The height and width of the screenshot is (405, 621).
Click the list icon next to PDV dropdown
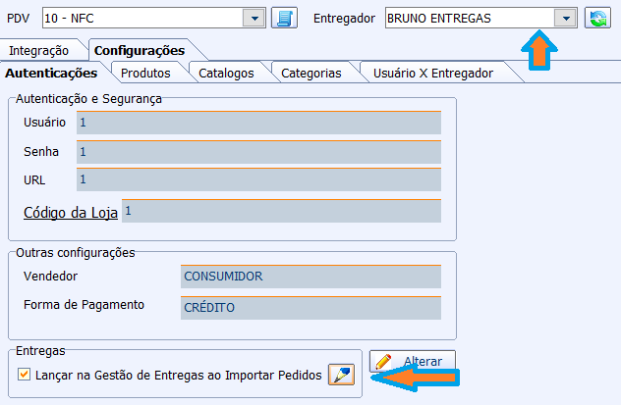[x=284, y=18]
